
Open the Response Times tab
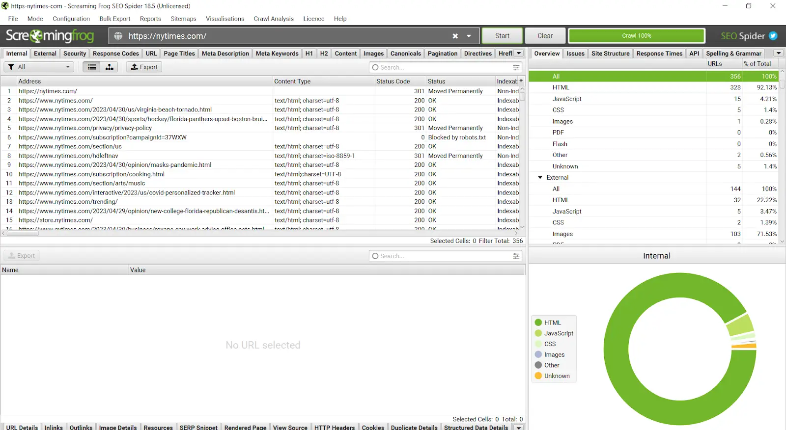[x=659, y=54]
